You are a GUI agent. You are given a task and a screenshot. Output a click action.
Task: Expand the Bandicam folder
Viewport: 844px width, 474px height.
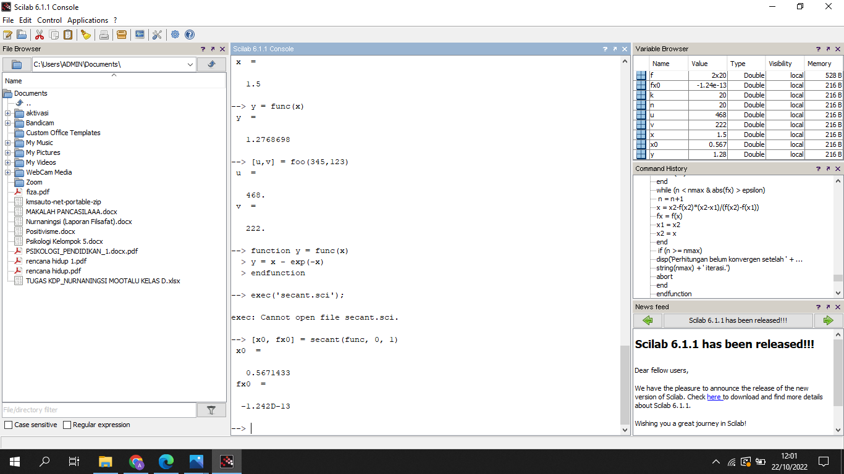pyautogui.click(x=7, y=123)
